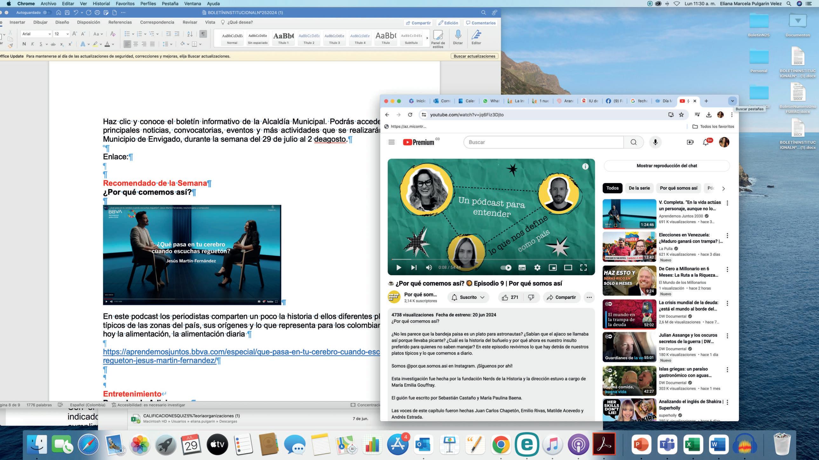Viewport: 819px width, 460px height.
Task: Open the Editor tool in Word ribbon
Action: coord(476,35)
